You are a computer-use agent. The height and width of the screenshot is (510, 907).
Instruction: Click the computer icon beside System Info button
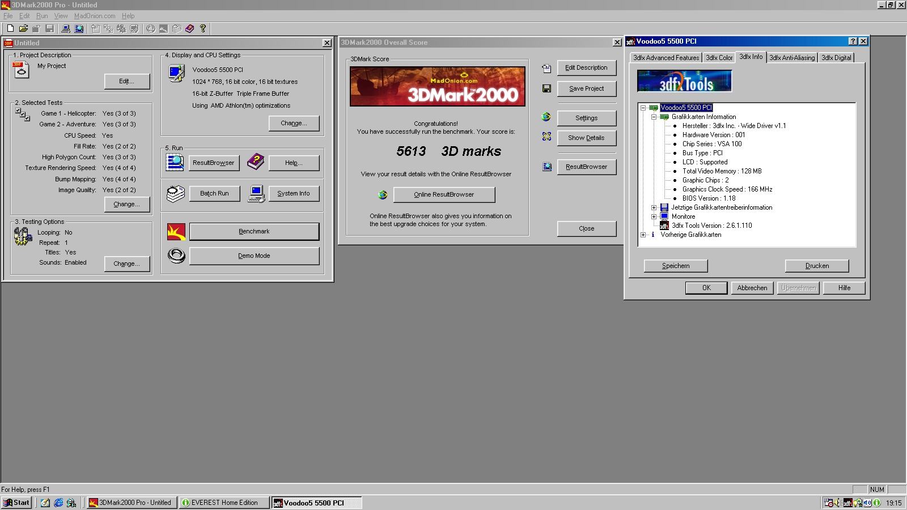tap(256, 194)
